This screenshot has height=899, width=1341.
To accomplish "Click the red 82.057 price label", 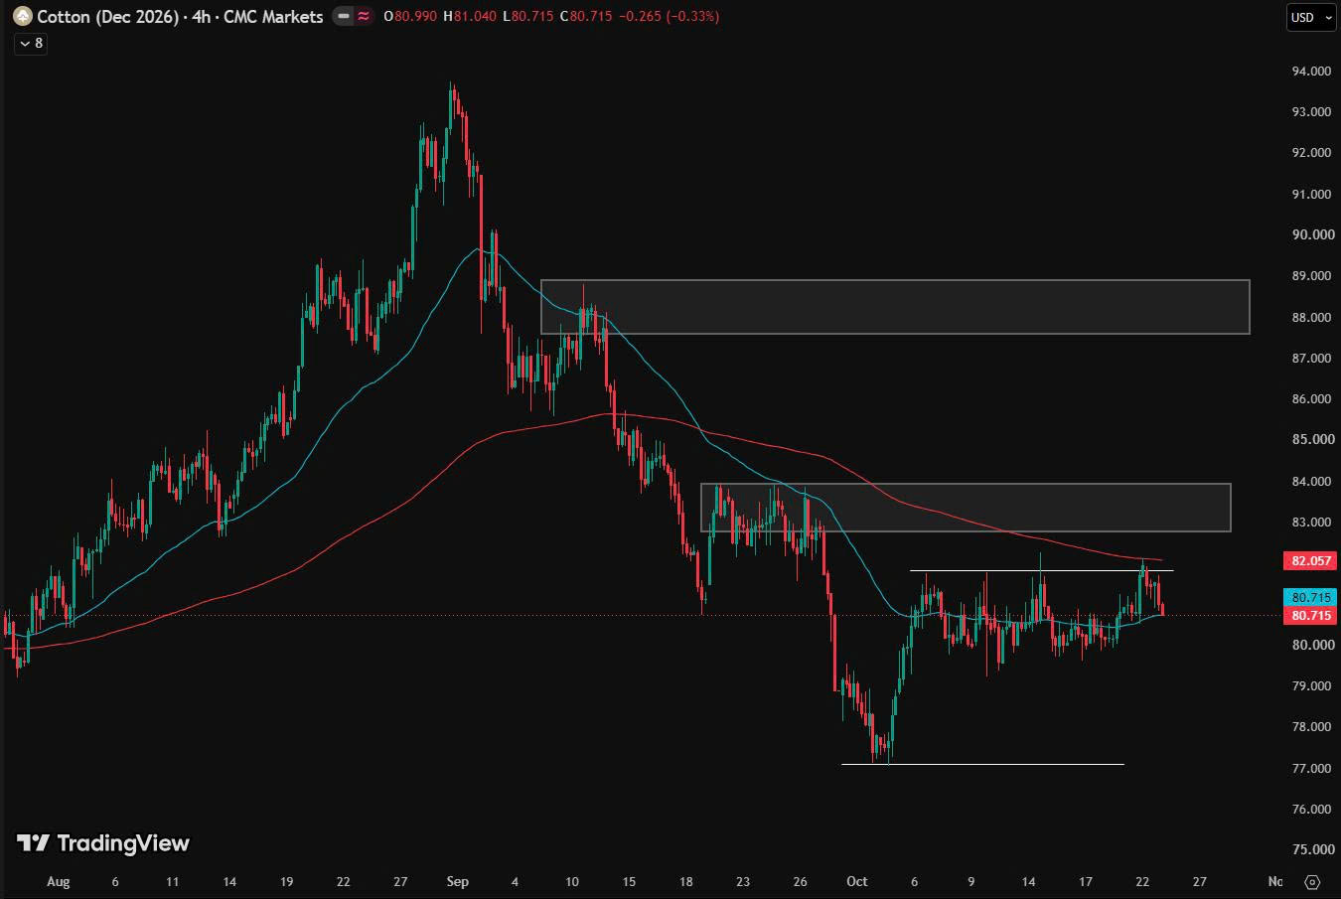I will 1310,560.
